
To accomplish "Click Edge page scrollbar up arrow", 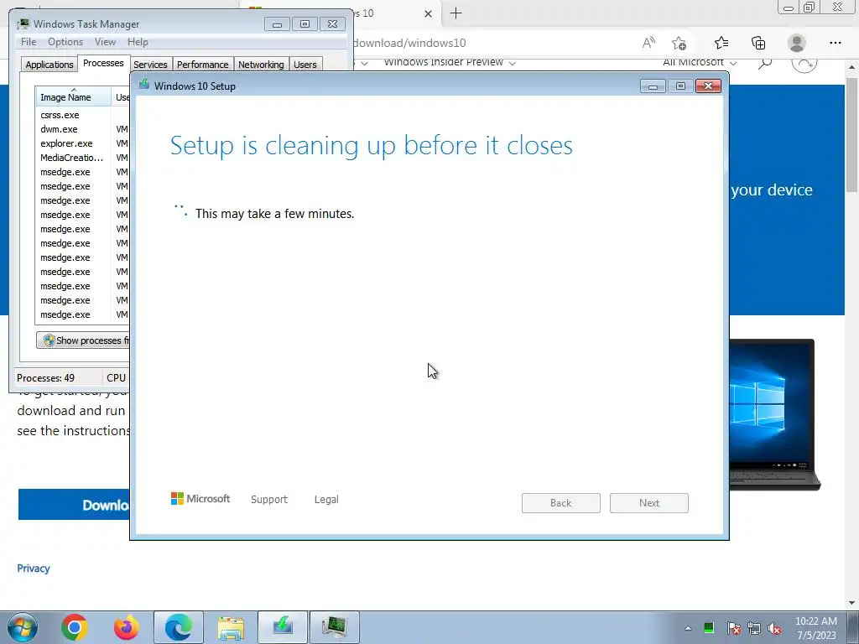I will point(852,67).
